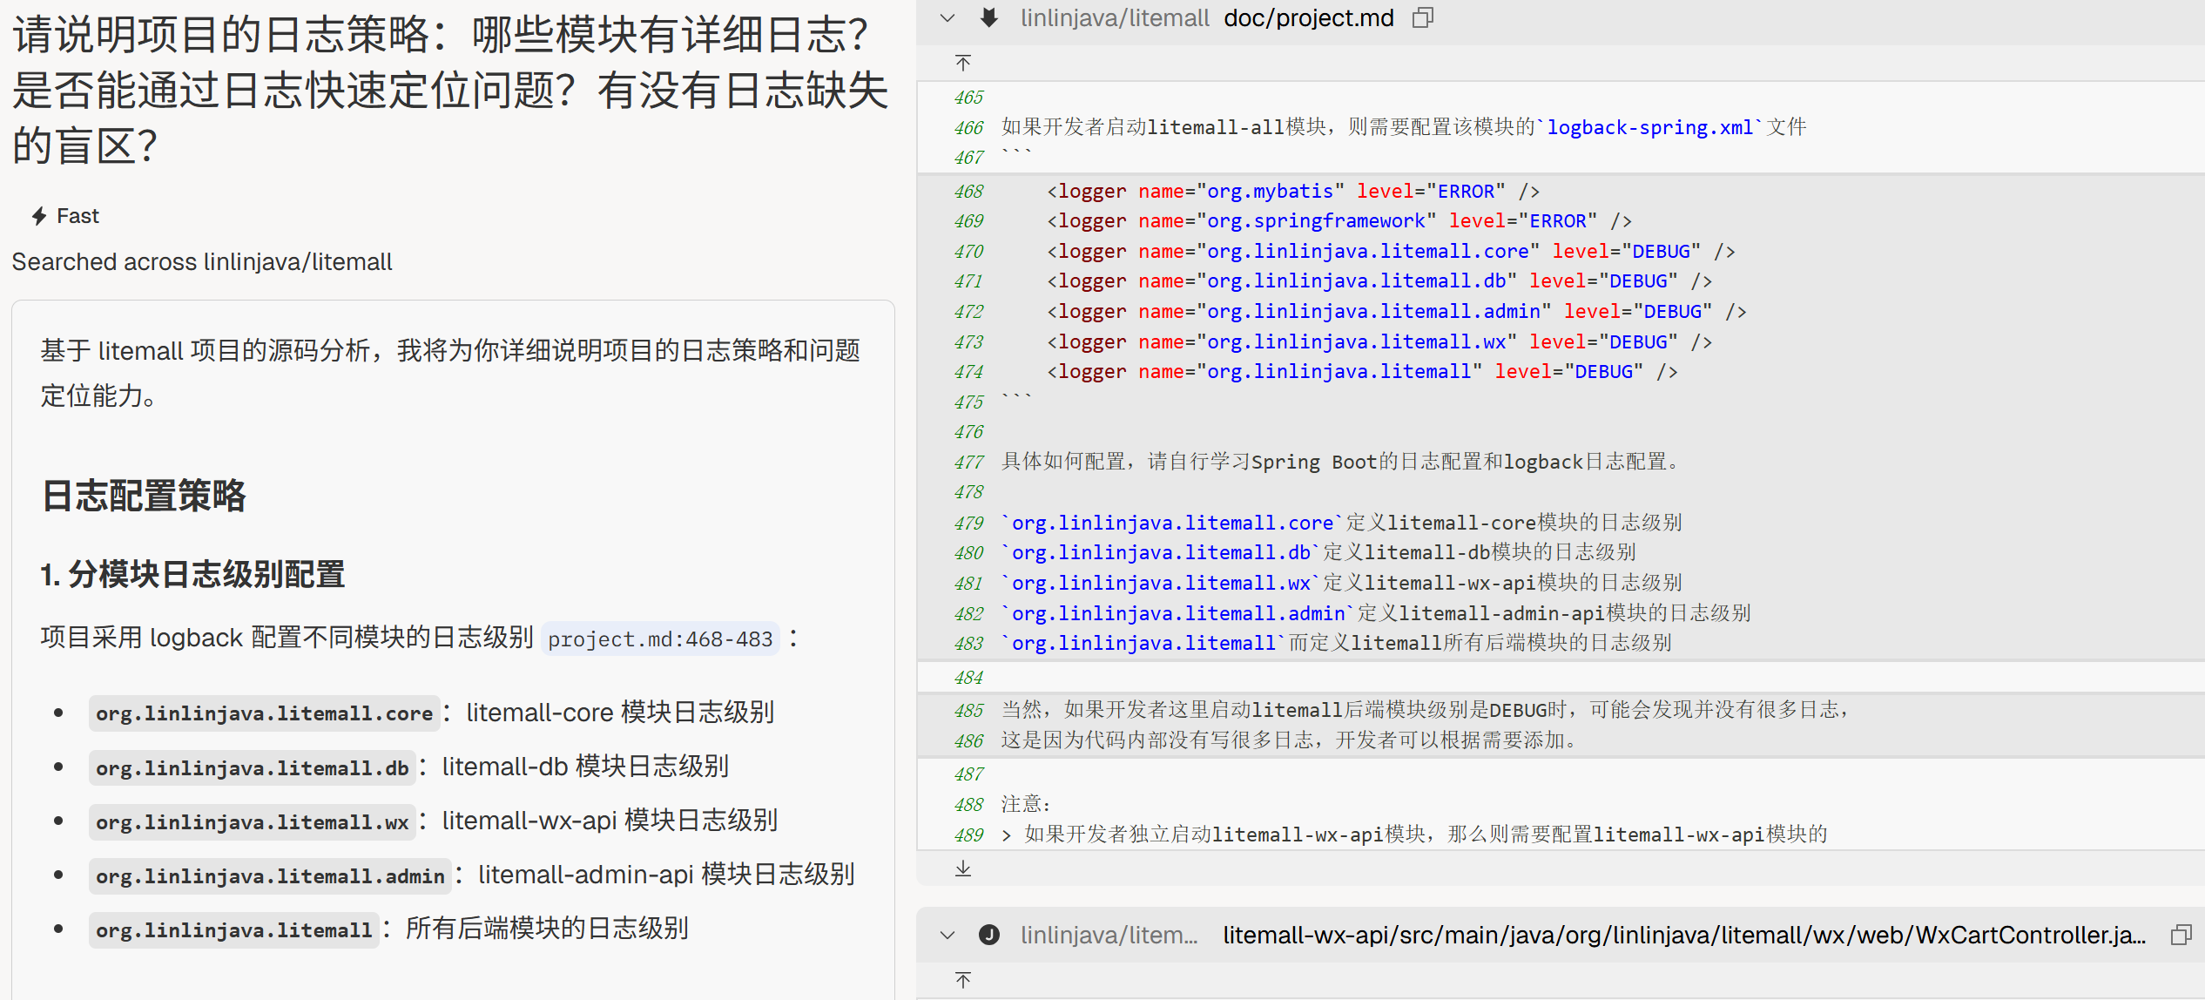The width and height of the screenshot is (2205, 1000).
Task: Open the doc/project.md file link
Action: (x=1308, y=17)
